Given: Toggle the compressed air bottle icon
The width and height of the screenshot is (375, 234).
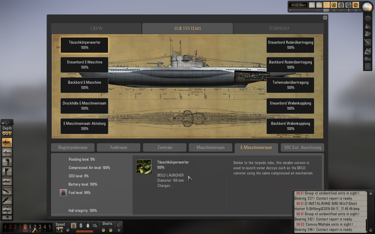Looking at the screenshot, I should pyautogui.click(x=88, y=226).
